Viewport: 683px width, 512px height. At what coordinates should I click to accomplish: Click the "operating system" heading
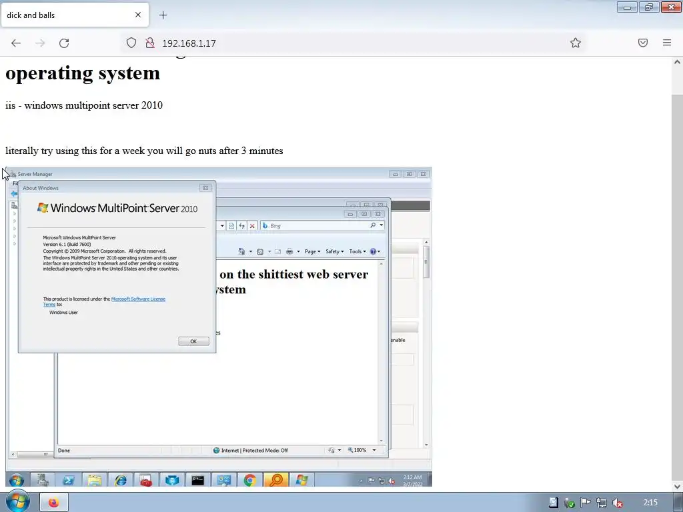tap(83, 73)
